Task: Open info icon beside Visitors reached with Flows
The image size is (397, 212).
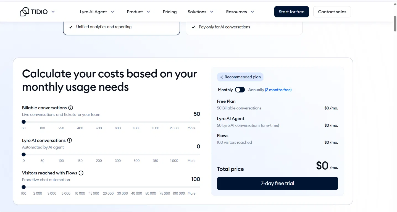Action: pyautogui.click(x=81, y=173)
